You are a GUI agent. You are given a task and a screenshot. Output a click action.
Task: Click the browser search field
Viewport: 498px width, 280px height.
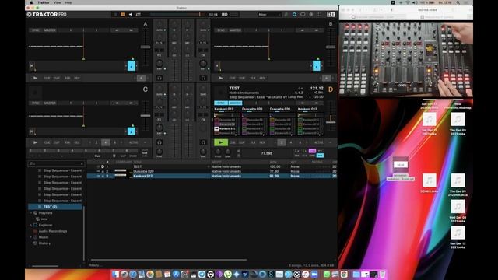click(56, 164)
